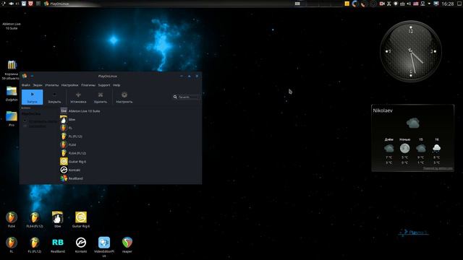Click the Корзина trash desktop icon
The height and width of the screenshot is (260, 463).
(x=12, y=70)
